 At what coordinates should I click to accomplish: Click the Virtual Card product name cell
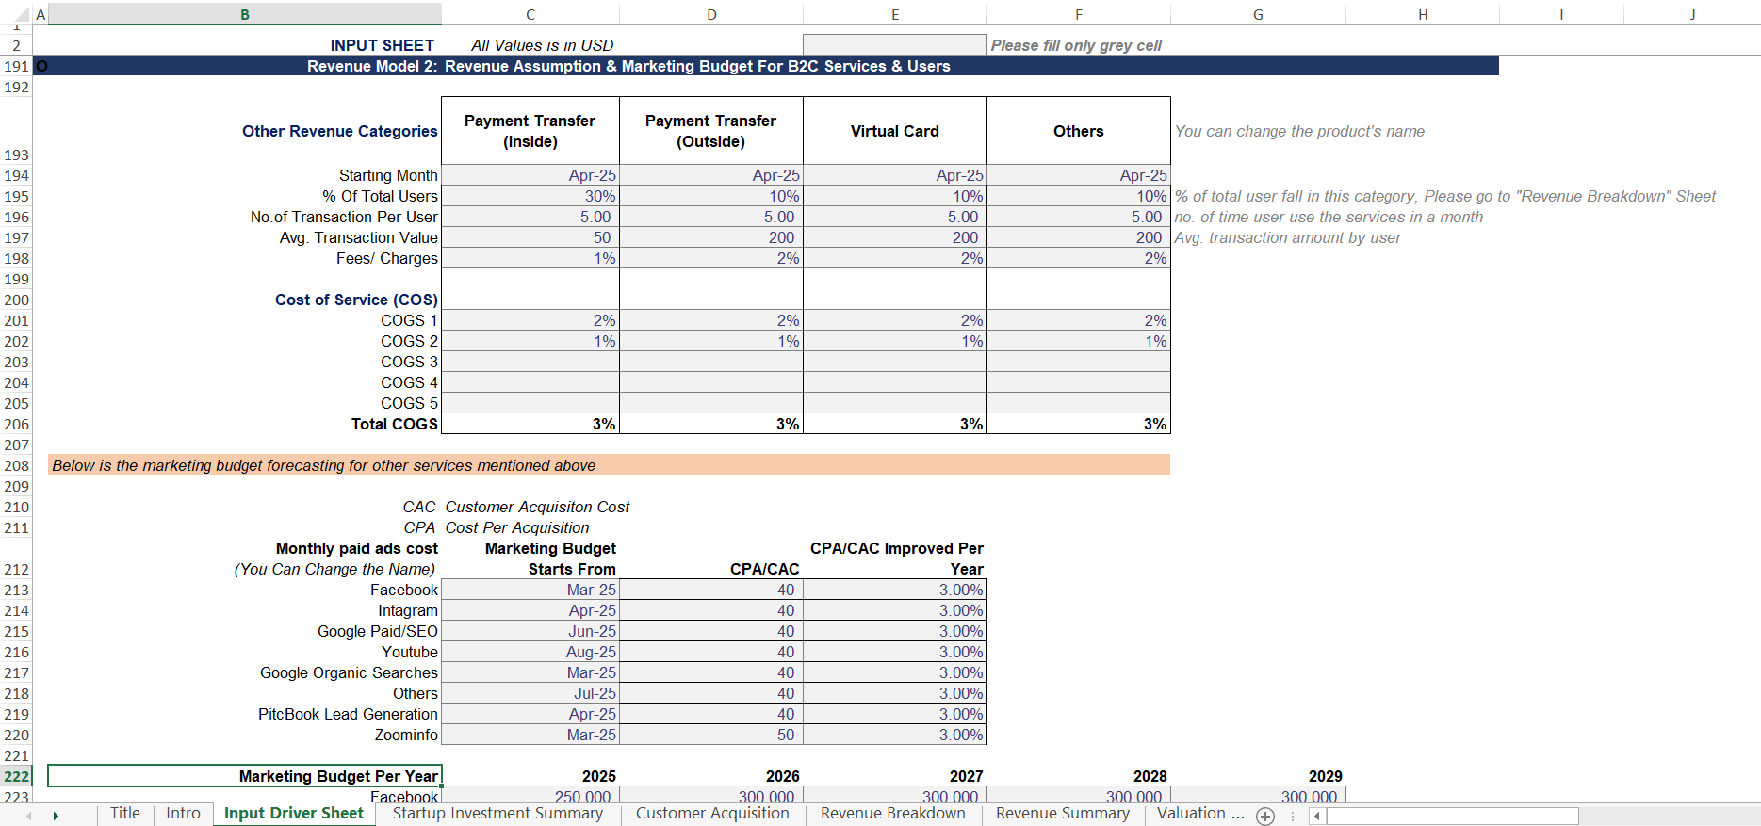pos(895,131)
